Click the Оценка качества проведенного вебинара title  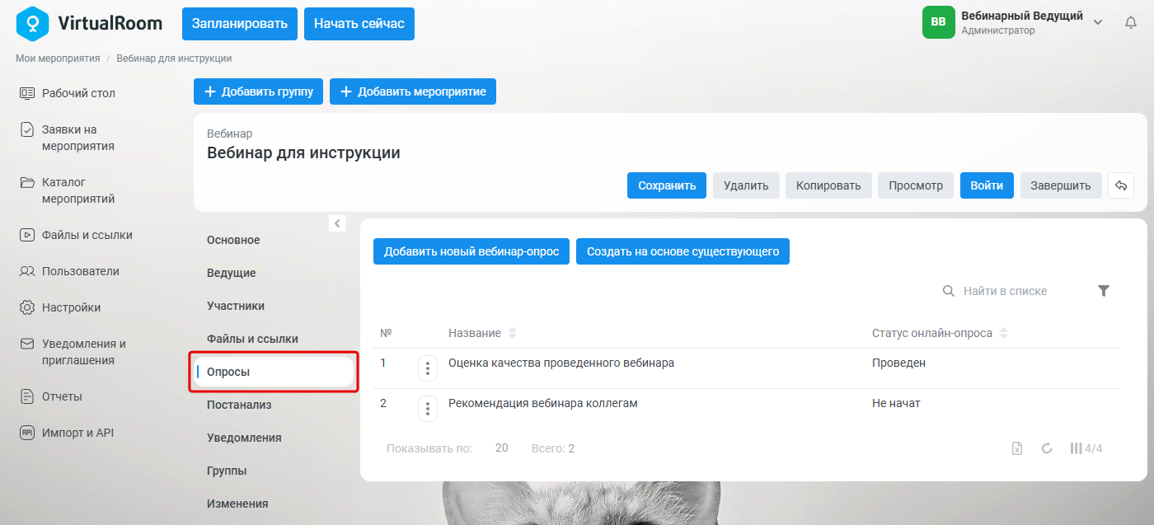[561, 363]
